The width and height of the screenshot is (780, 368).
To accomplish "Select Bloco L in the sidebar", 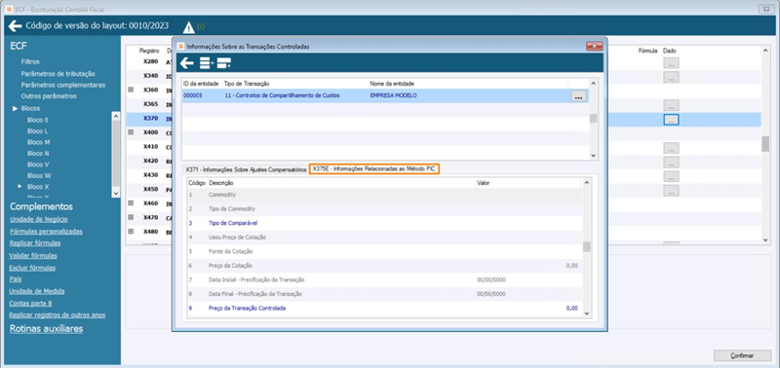I will [x=38, y=131].
